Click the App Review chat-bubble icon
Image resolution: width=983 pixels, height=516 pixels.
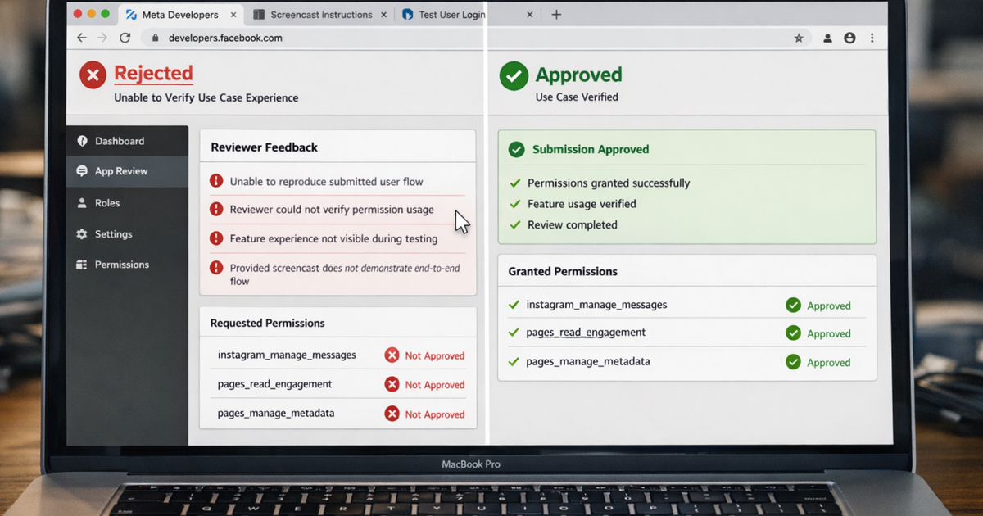82,171
